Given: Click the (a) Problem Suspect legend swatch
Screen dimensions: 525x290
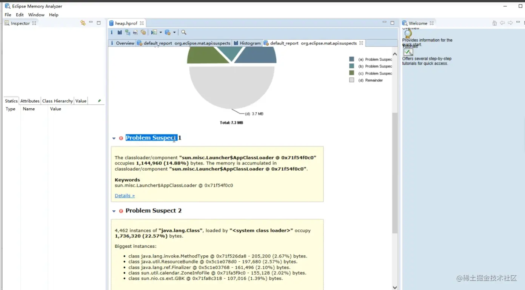Looking at the screenshot, I should [x=352, y=59].
